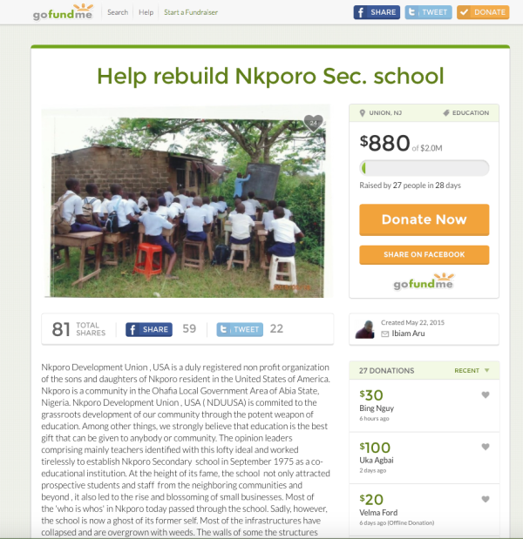
Task: Click Start a Fundraiser link
Action: pyautogui.click(x=191, y=12)
